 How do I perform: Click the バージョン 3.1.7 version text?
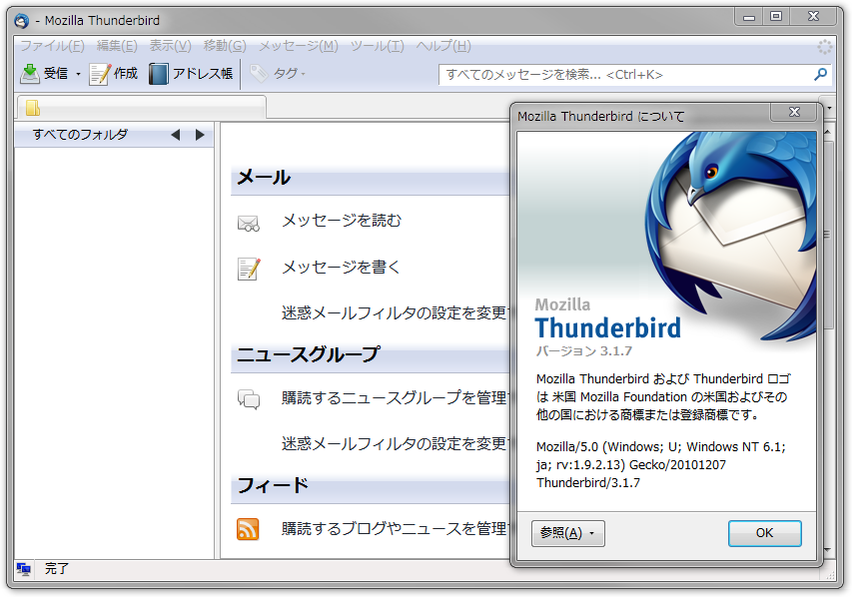point(583,351)
